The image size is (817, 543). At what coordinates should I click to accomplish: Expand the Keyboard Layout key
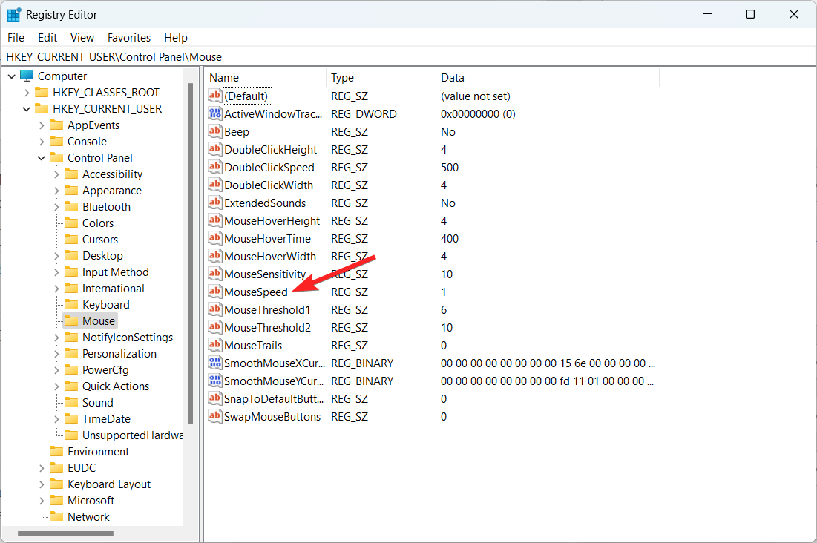41,484
